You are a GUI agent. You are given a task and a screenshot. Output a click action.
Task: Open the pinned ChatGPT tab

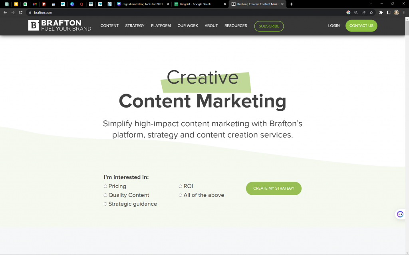click(7, 4)
